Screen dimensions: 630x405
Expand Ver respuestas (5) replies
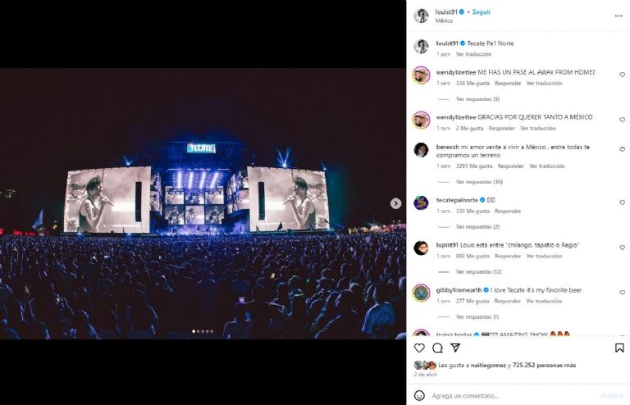(x=478, y=98)
